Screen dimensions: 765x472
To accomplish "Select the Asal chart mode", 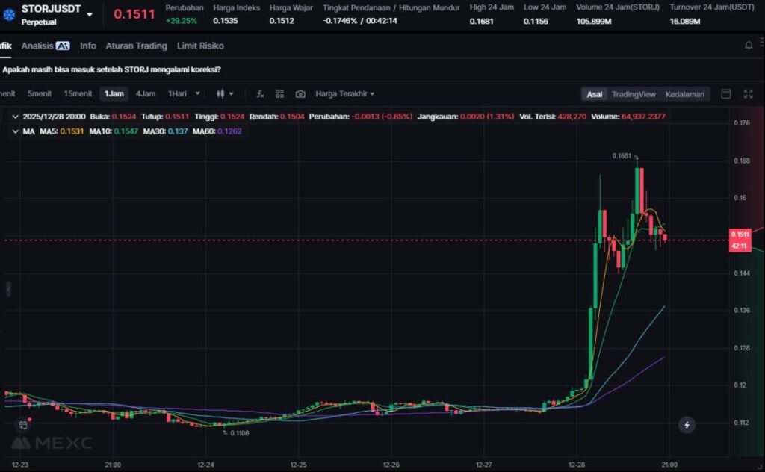I will [x=595, y=94].
